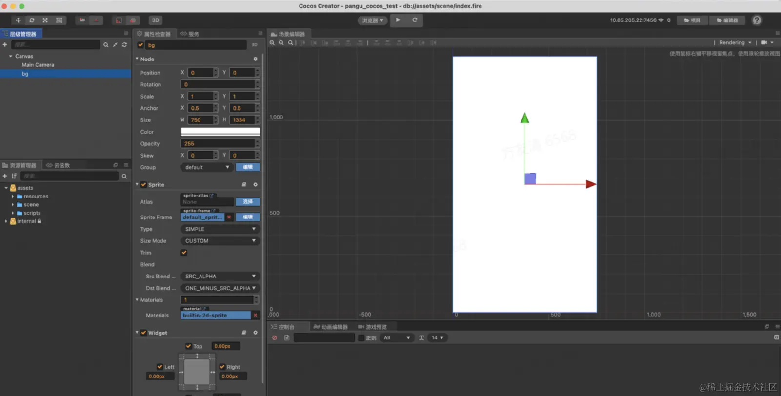Toggle the Widget component checkbox
This screenshot has width=781, height=396.
point(144,333)
